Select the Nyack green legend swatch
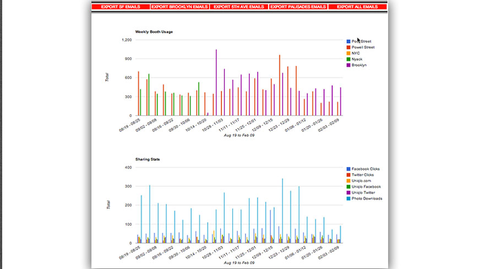Image resolution: width=479 pixels, height=269 pixels. (x=349, y=59)
